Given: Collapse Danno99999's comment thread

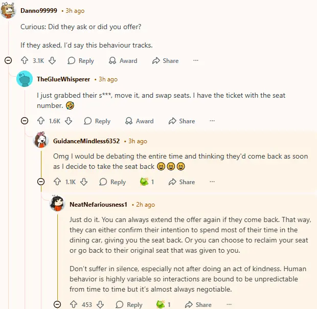Looking at the screenshot, I should pos(8,60).
